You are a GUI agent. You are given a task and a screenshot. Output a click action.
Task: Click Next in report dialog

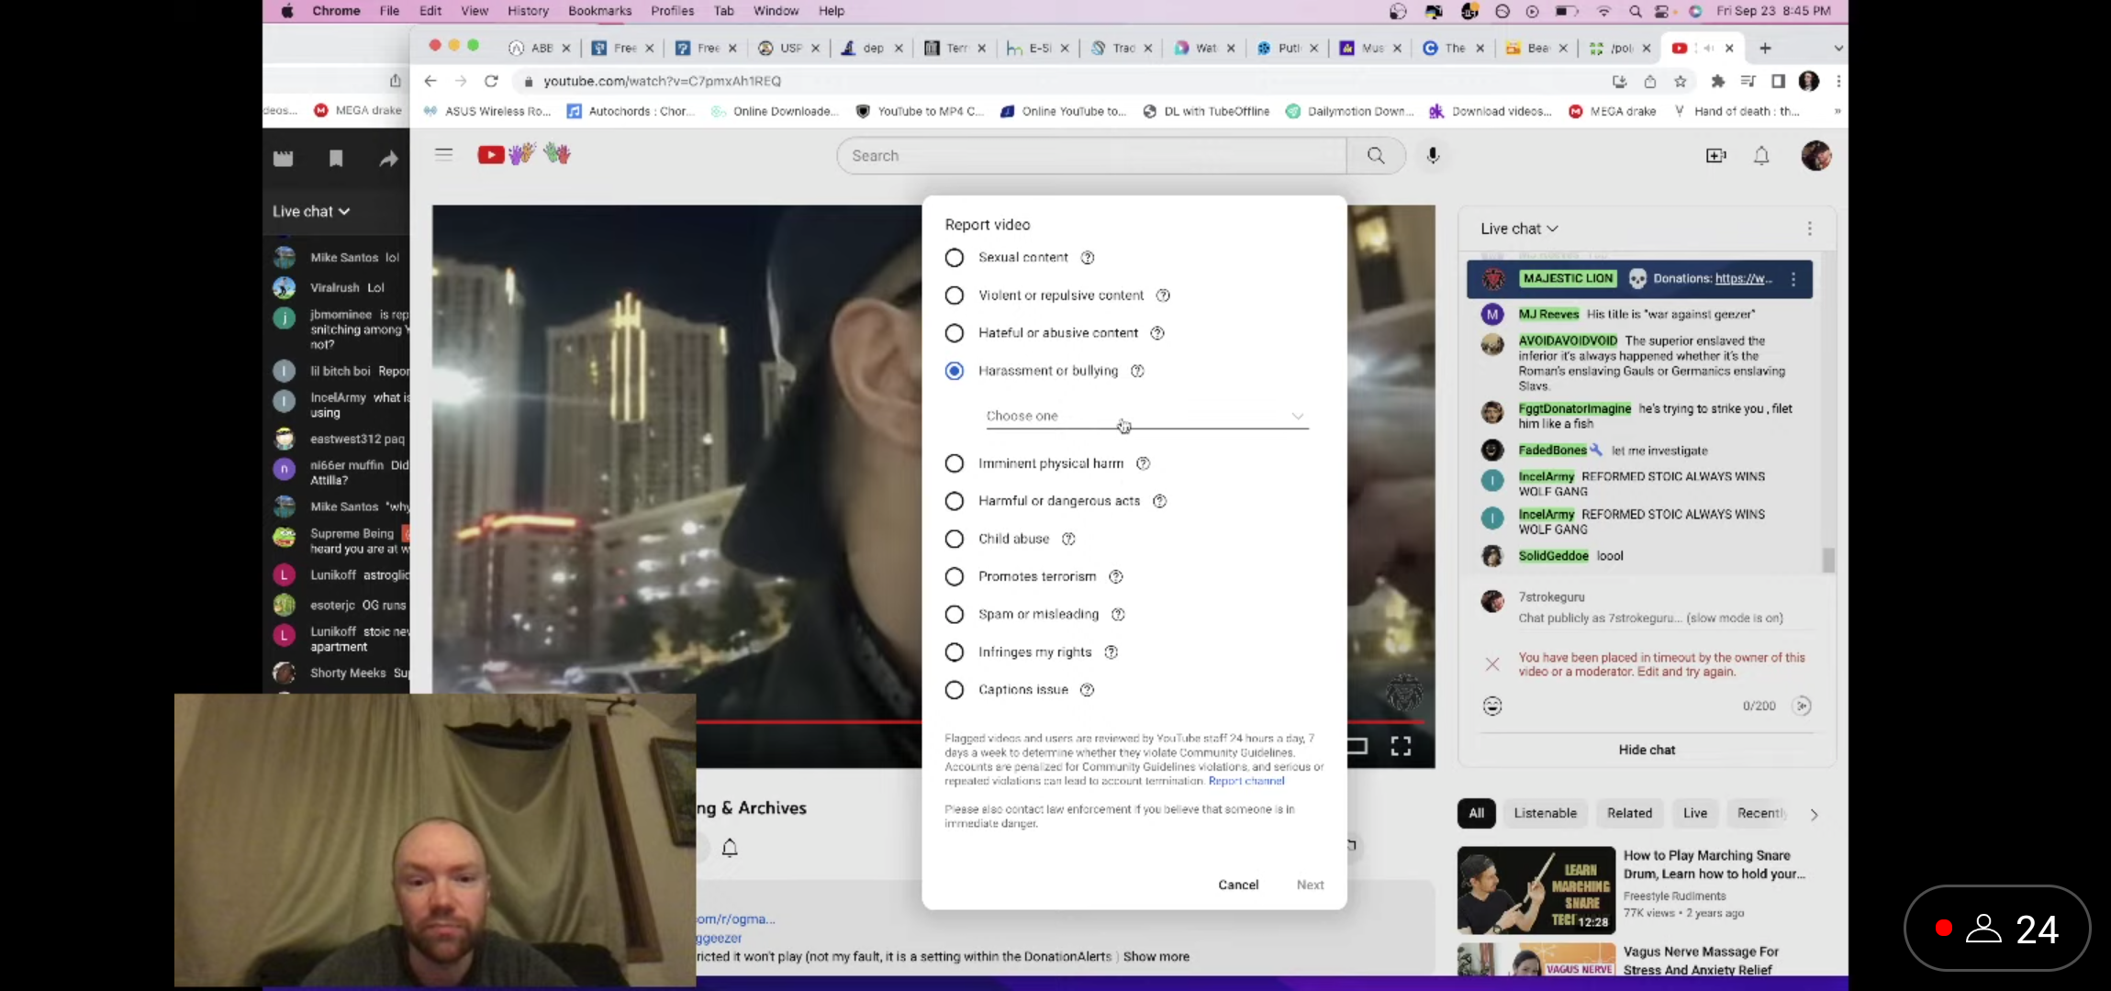(1310, 885)
